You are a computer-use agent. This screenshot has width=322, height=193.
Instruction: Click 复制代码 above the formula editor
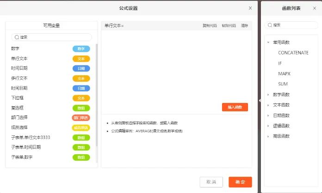pos(210,25)
